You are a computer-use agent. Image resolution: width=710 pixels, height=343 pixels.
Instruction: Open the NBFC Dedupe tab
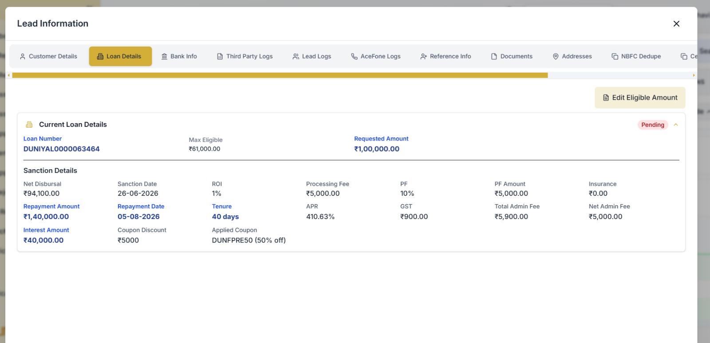(x=636, y=56)
